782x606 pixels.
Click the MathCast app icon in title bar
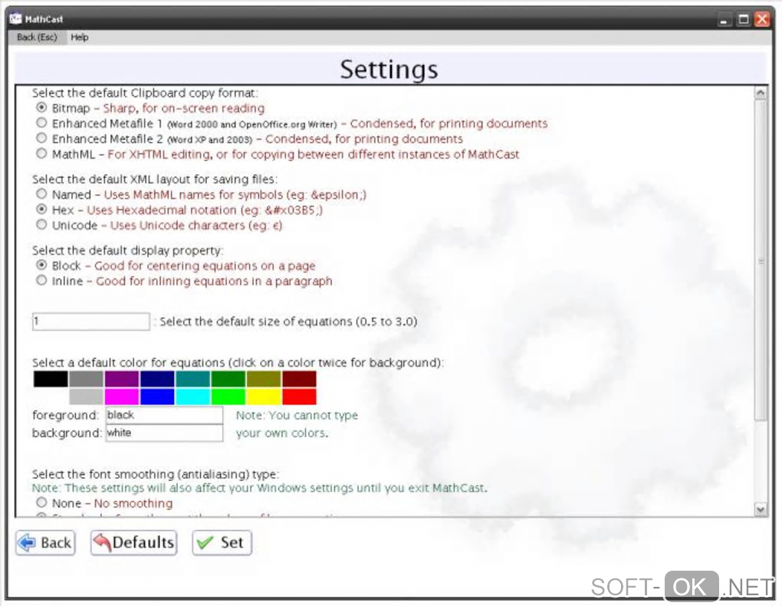15,19
